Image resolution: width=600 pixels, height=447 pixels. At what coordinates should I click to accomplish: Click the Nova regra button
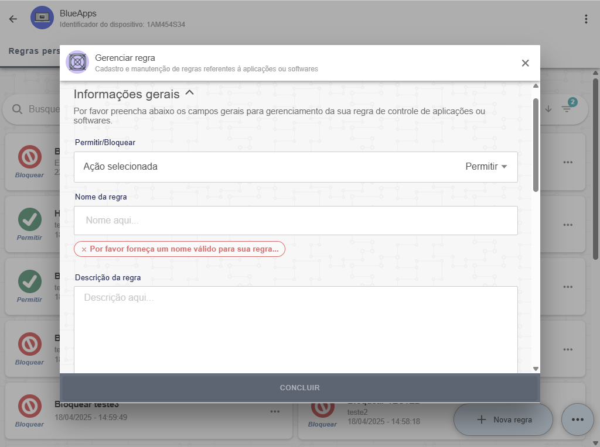[x=503, y=420]
